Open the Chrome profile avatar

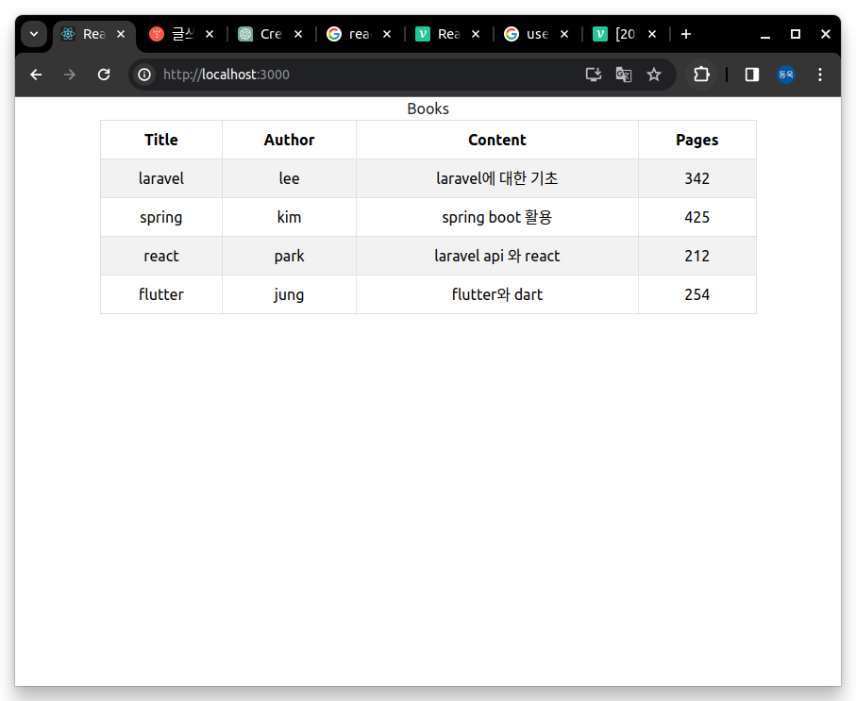pos(786,75)
